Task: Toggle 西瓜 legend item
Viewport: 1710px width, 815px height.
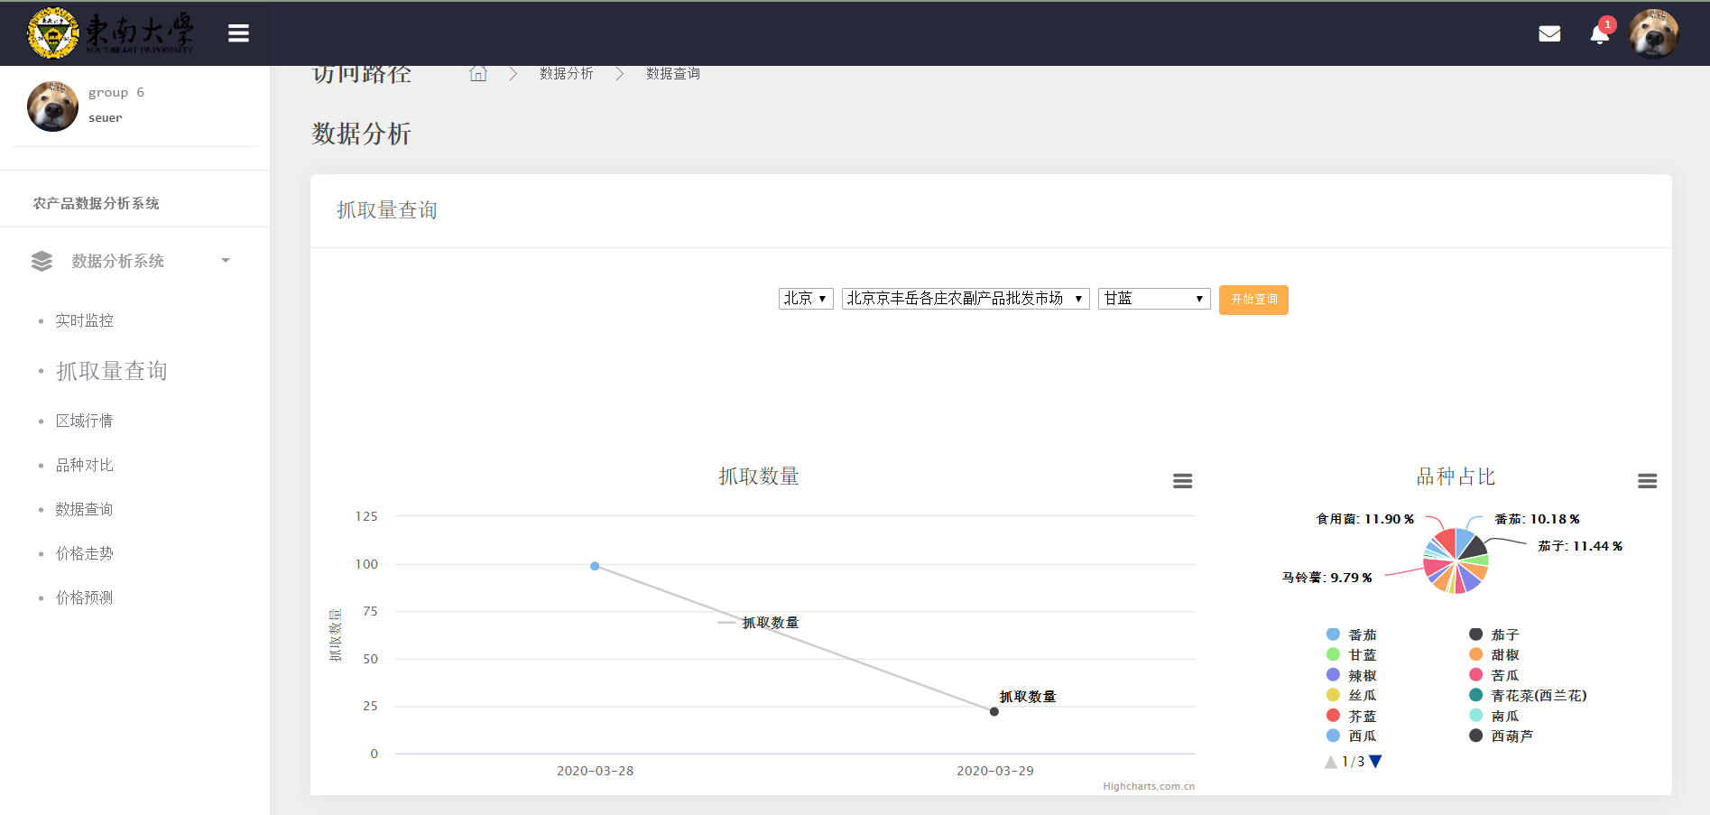Action: [1352, 736]
